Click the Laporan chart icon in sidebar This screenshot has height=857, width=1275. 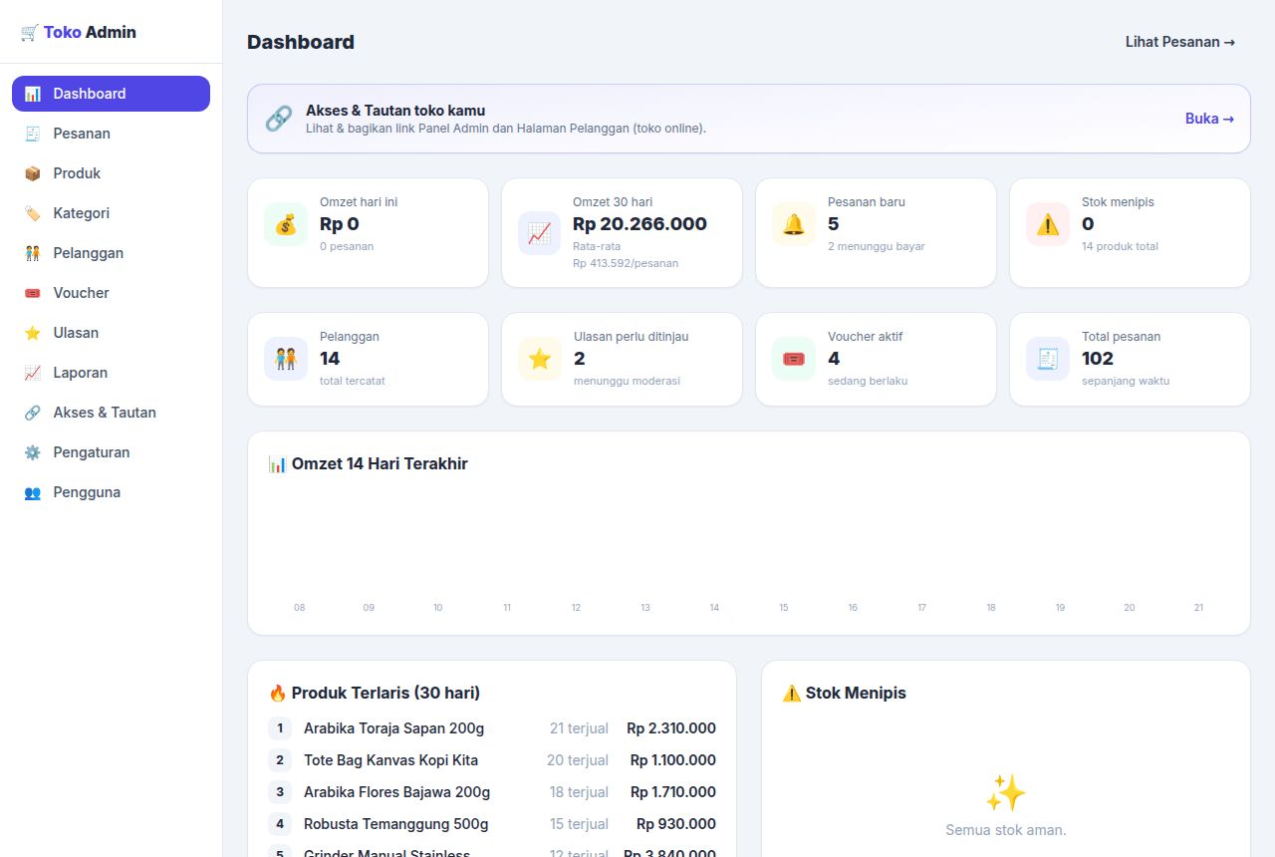(33, 373)
